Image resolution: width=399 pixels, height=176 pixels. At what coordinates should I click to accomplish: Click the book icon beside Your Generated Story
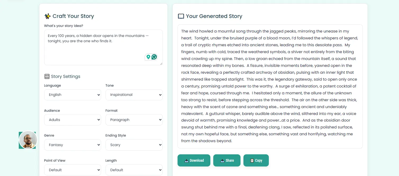click(181, 16)
